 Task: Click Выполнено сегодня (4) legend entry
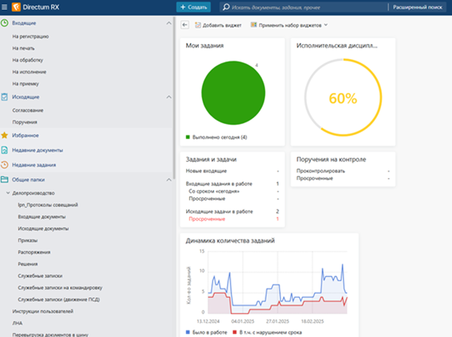click(217, 137)
